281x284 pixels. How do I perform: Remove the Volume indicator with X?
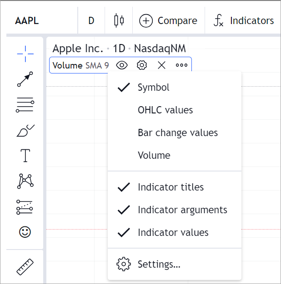[161, 65]
